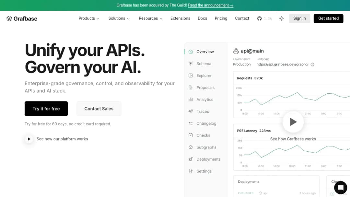Select Changelog label in sidebar
The width and height of the screenshot is (350, 197).
206,123
